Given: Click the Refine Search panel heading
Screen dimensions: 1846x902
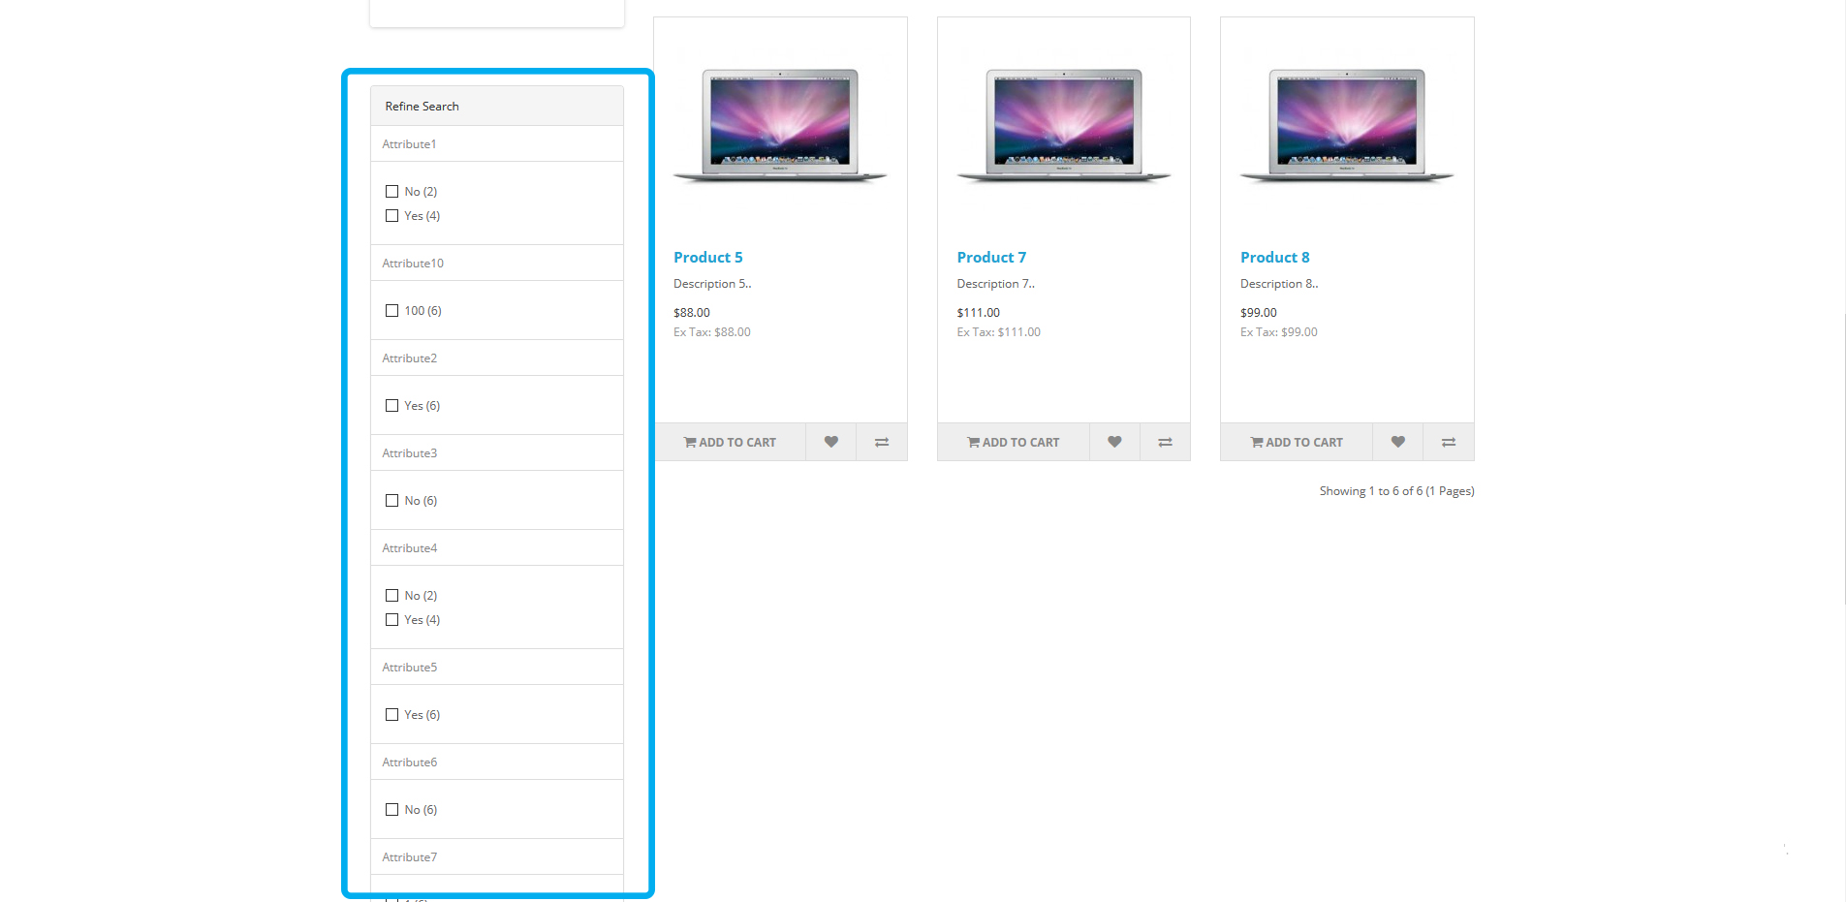Looking at the screenshot, I should 497,107.
